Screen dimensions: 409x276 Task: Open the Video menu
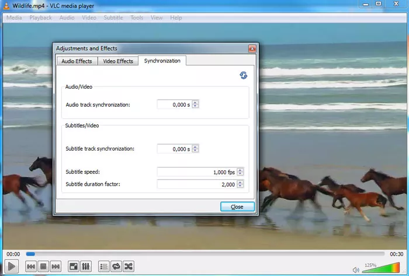pos(89,18)
